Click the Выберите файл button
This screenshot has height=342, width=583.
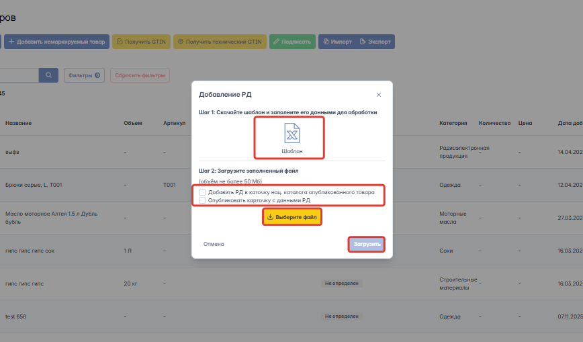pyautogui.click(x=292, y=217)
